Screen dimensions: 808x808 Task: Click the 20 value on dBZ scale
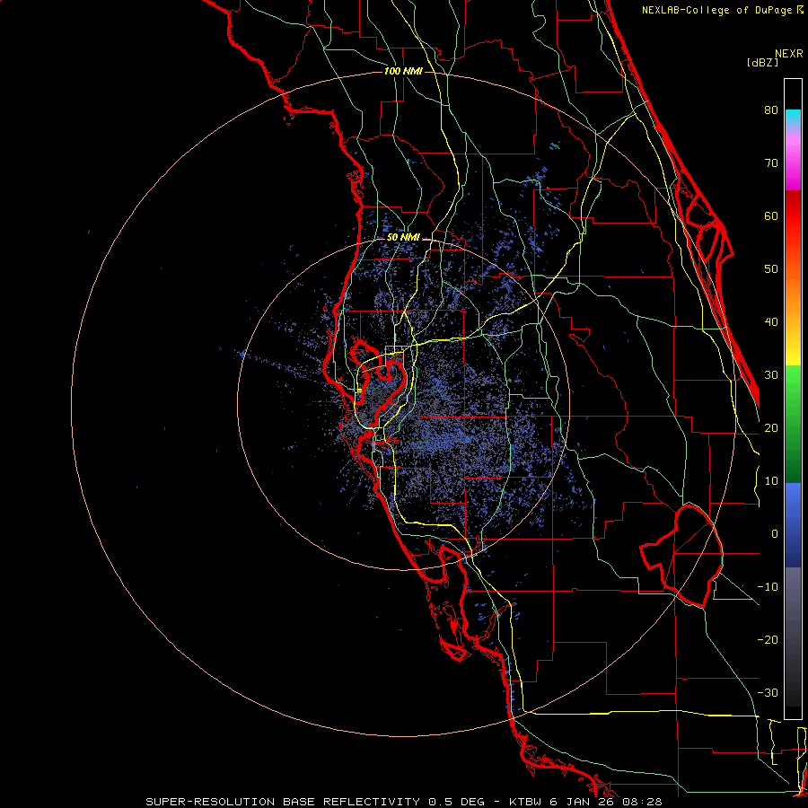pos(771,428)
